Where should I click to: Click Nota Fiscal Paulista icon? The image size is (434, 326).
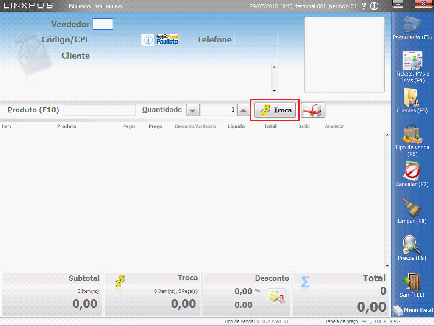pyautogui.click(x=167, y=39)
